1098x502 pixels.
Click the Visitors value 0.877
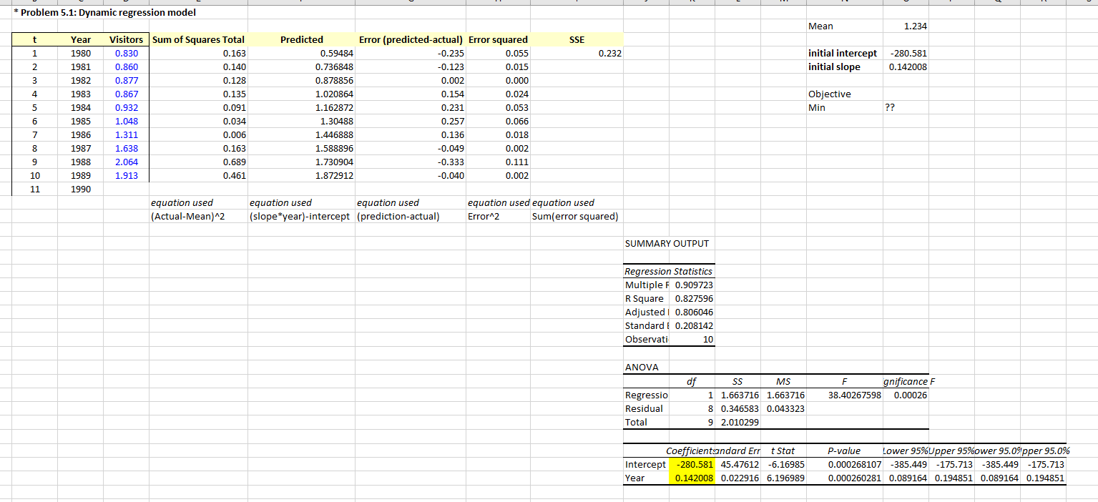point(127,81)
